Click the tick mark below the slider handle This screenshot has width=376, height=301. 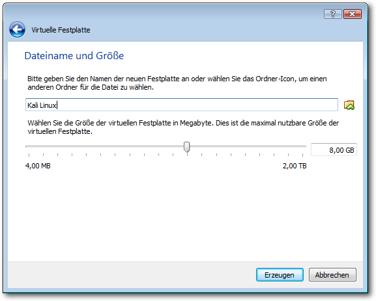tap(187, 155)
